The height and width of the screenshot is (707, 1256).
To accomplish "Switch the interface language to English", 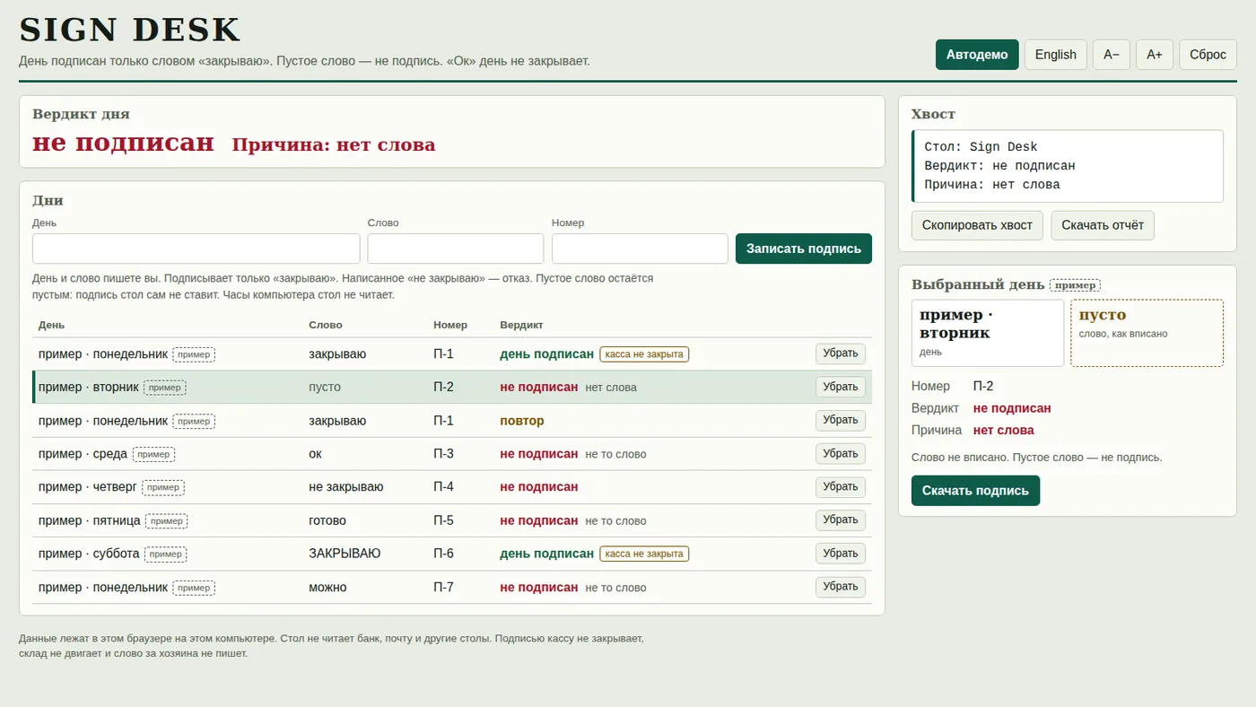I will coord(1056,55).
